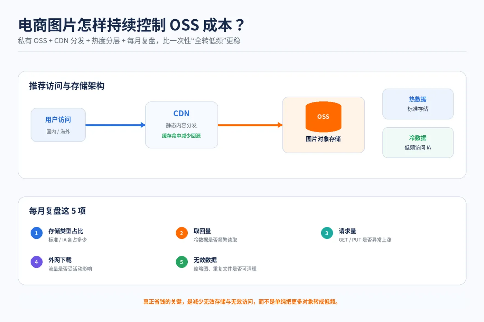Click the "存储类型占比" item title

click(66, 231)
